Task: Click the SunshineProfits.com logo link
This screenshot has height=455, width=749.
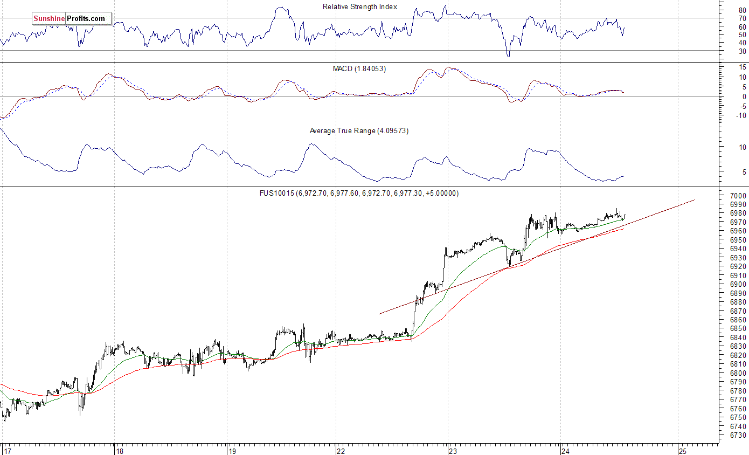Action: point(71,19)
